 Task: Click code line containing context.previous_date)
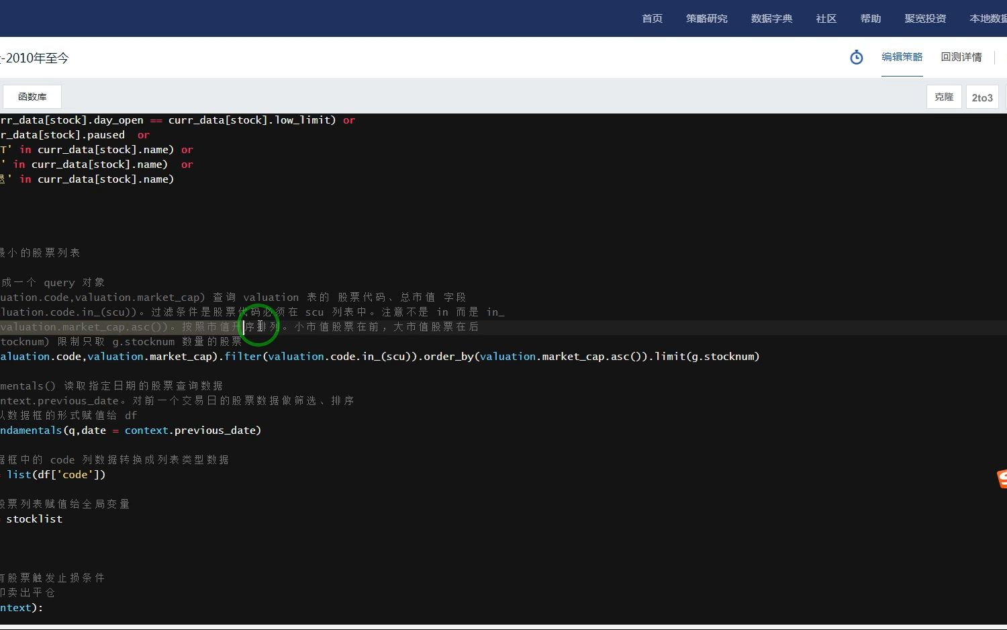tap(130, 431)
